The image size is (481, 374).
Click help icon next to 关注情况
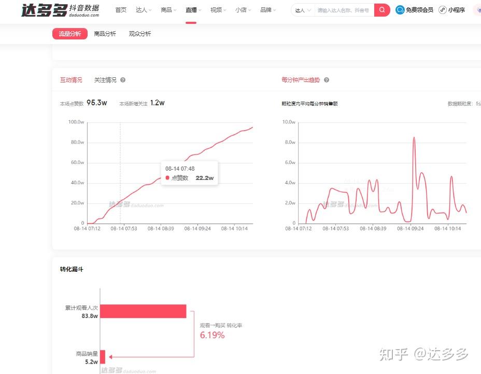click(123, 80)
